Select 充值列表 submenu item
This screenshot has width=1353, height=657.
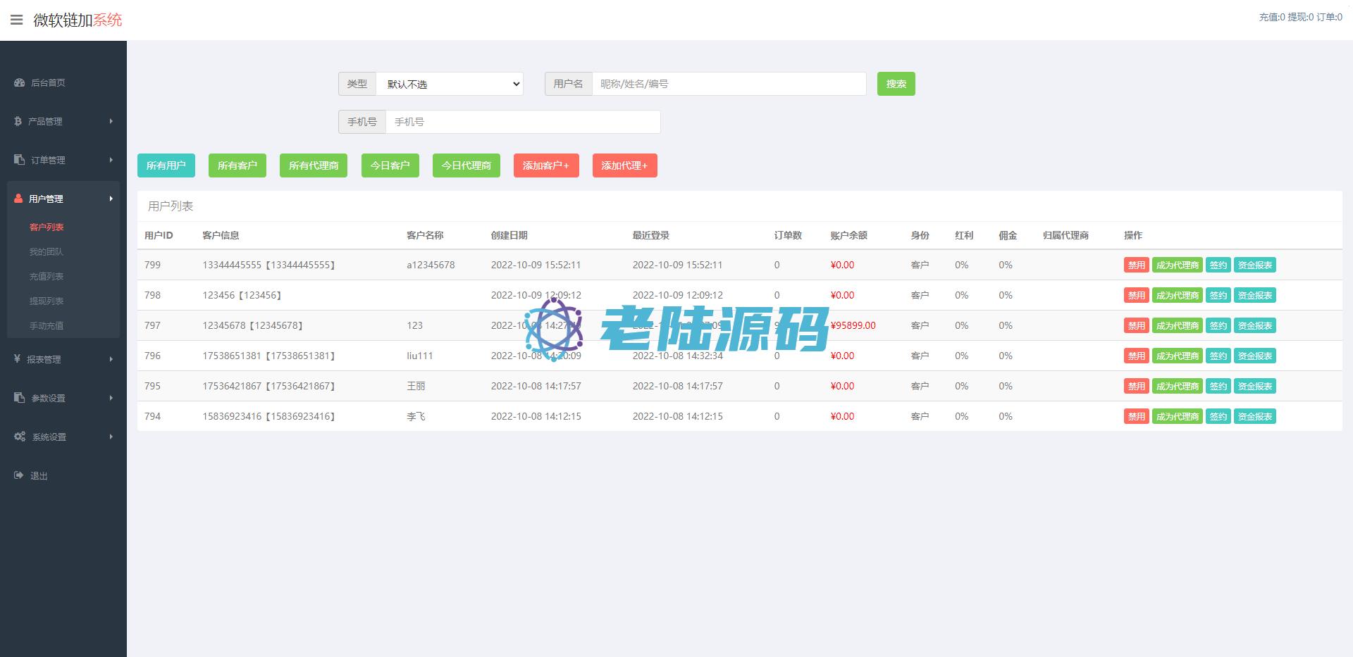[47, 276]
